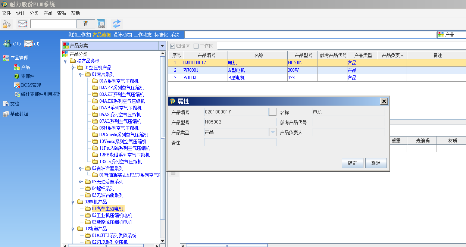Click the 产品编号 browse ellipsis button
Viewport: 466px width, 247px height.
coord(273,112)
